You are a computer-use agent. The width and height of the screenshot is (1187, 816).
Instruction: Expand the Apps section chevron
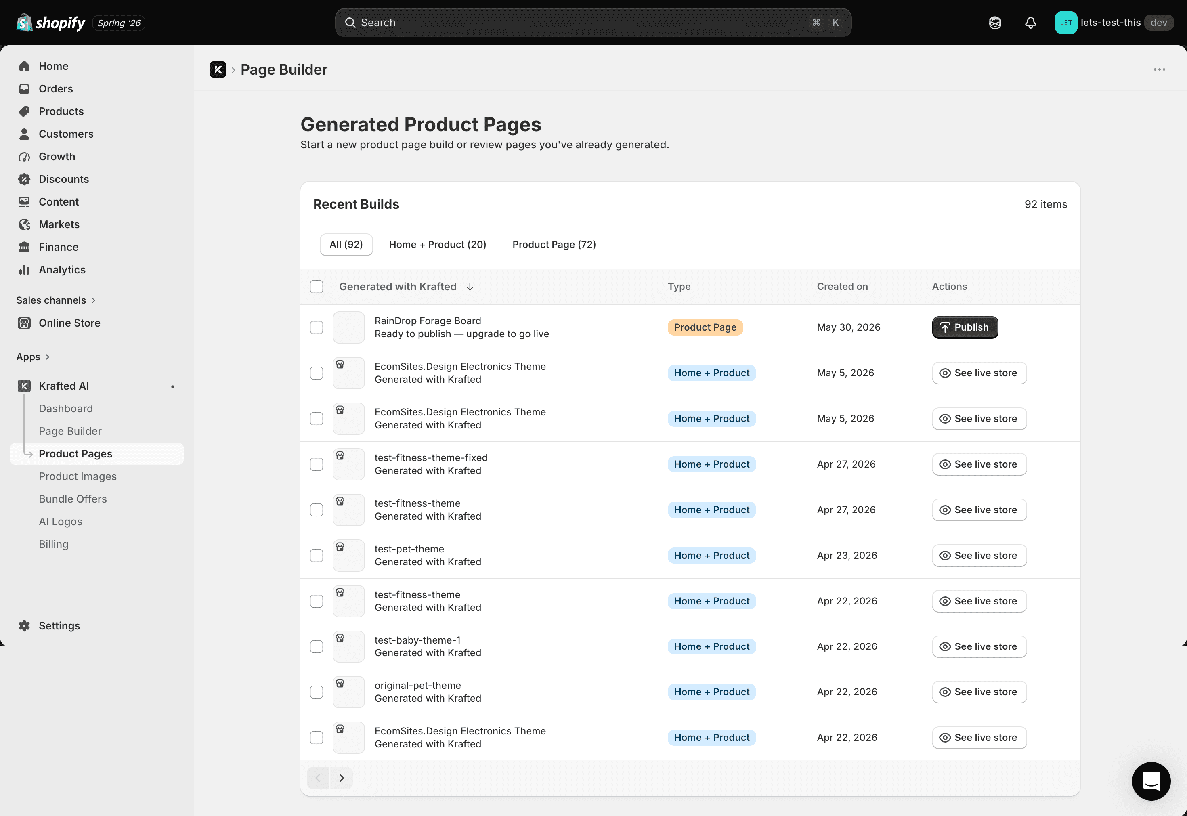(x=48, y=357)
